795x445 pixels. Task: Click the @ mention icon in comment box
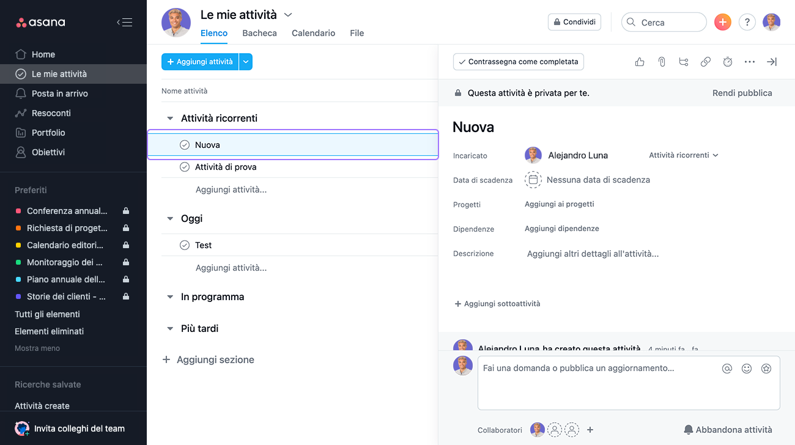click(x=727, y=369)
